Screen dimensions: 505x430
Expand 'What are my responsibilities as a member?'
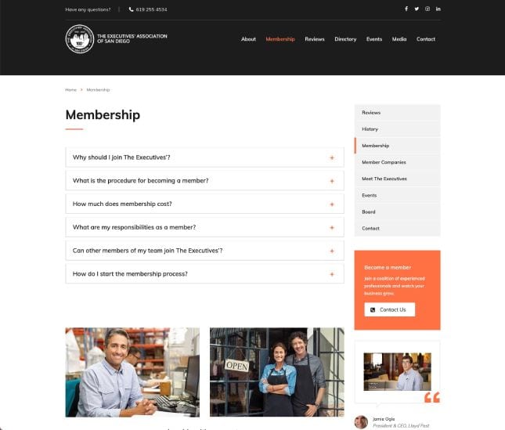[x=204, y=227]
